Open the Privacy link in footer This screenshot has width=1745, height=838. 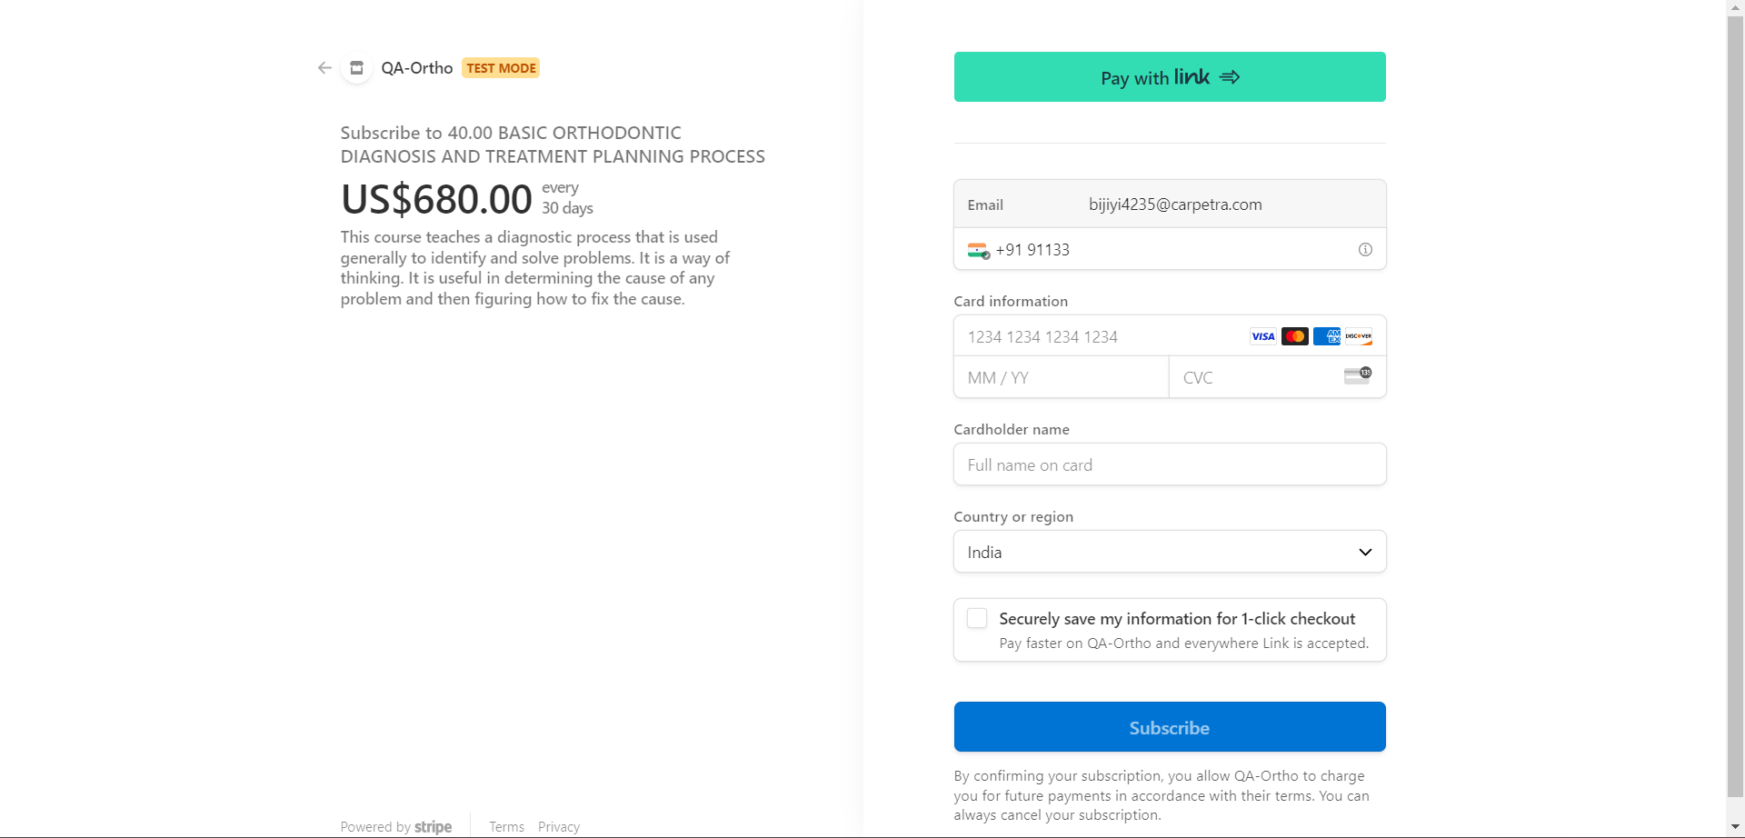(558, 826)
